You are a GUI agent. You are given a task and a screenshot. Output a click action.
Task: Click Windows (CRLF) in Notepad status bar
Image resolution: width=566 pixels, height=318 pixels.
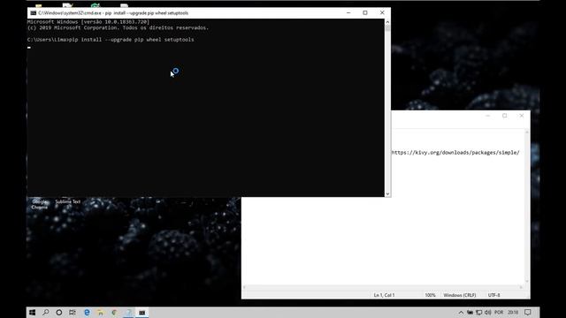tap(460, 295)
